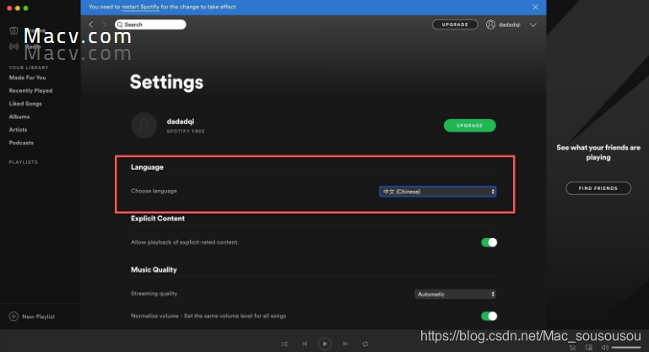649x352 pixels.
Task: Click New Playlist label
Action: click(39, 317)
